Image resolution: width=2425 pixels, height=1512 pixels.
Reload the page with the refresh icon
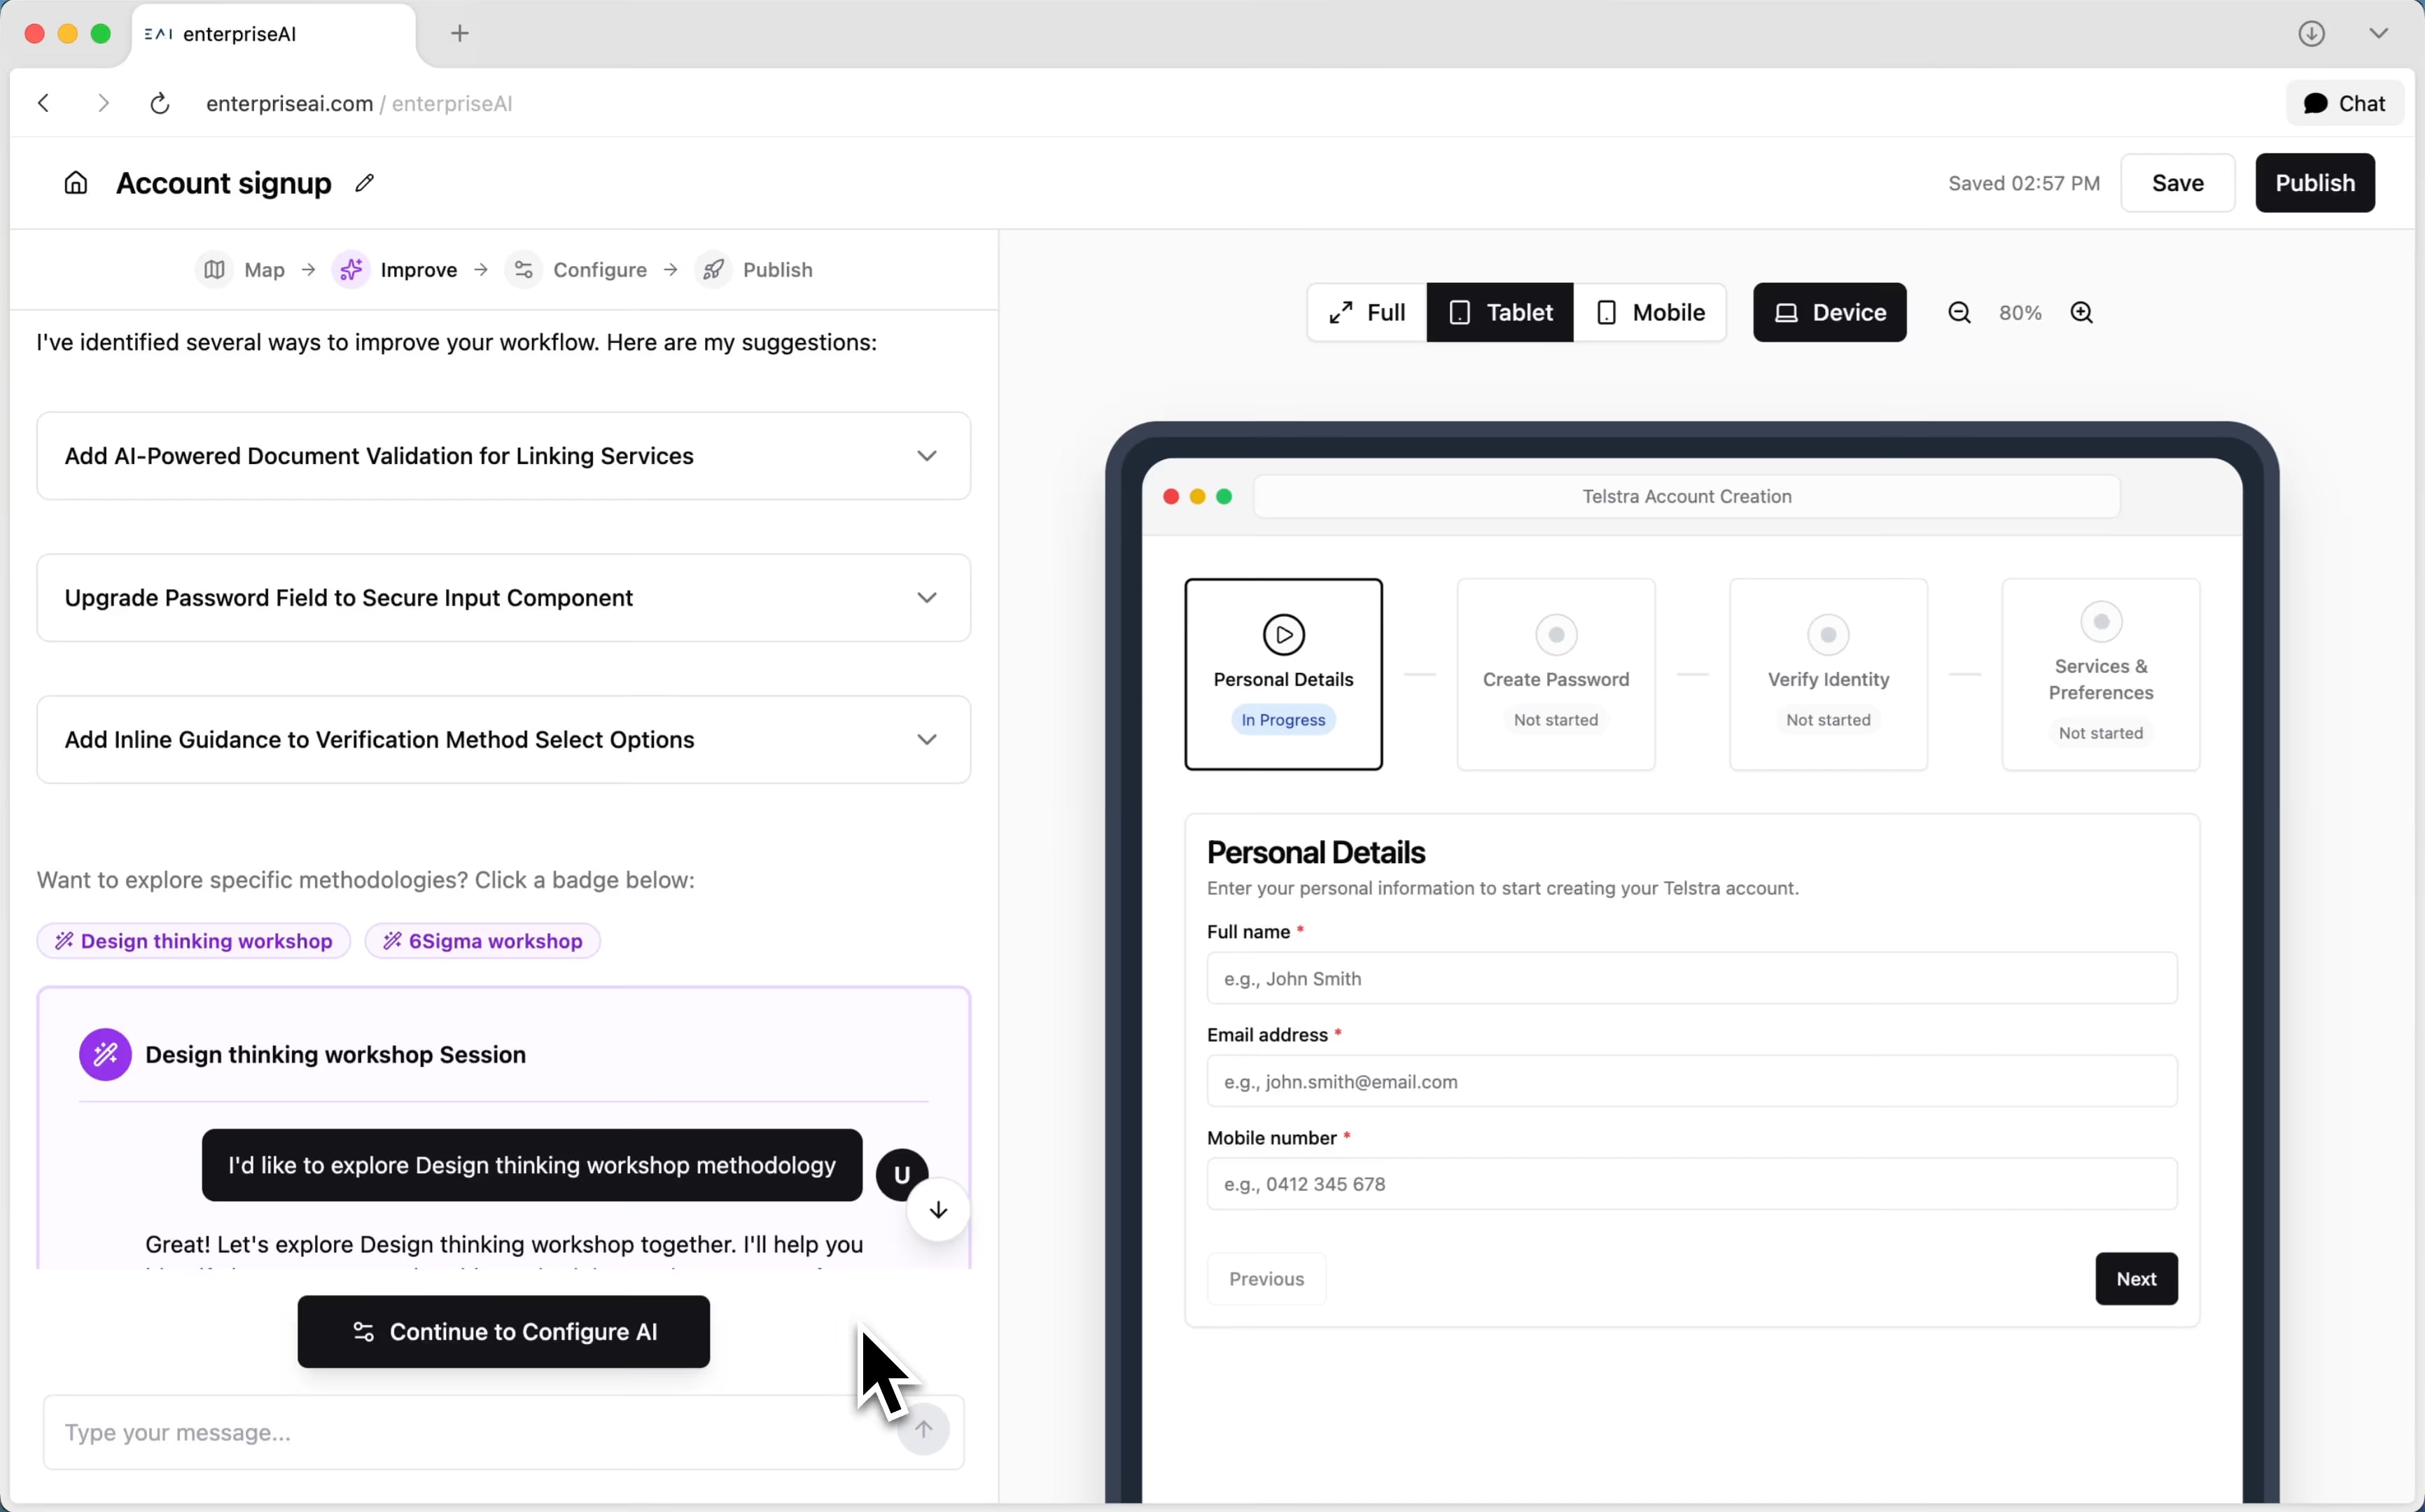[160, 103]
